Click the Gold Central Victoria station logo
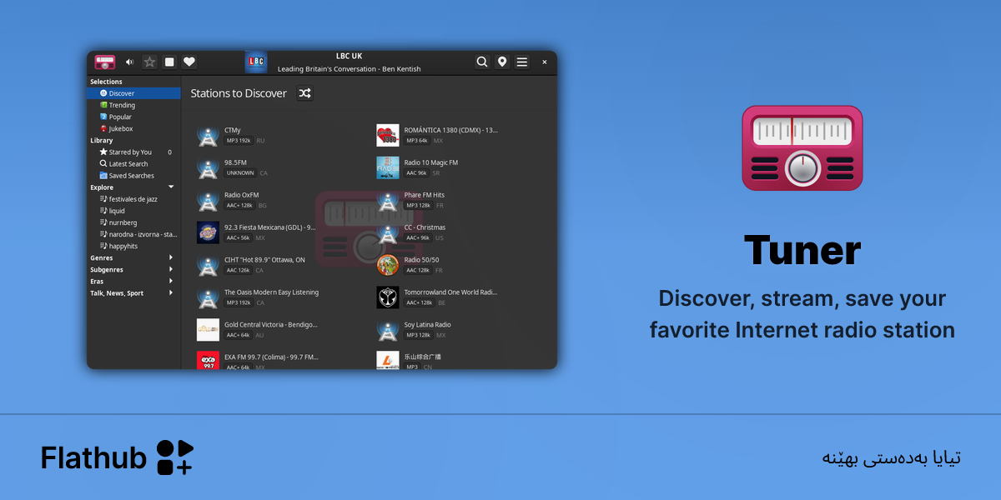The width and height of the screenshot is (1001, 500). (x=208, y=330)
